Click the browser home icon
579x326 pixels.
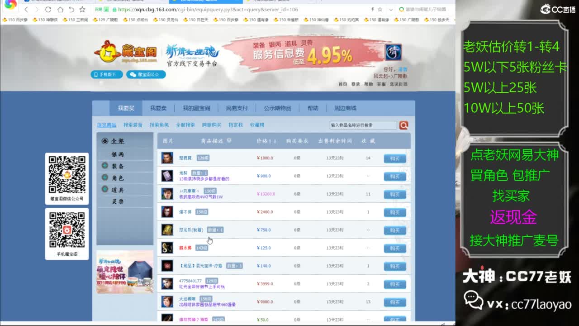[x=61, y=9]
